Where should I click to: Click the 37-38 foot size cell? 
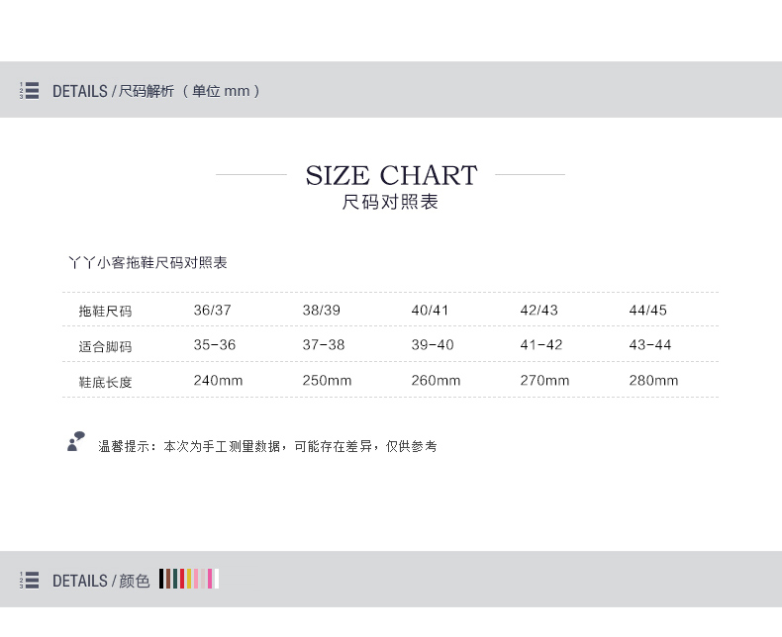tap(324, 345)
